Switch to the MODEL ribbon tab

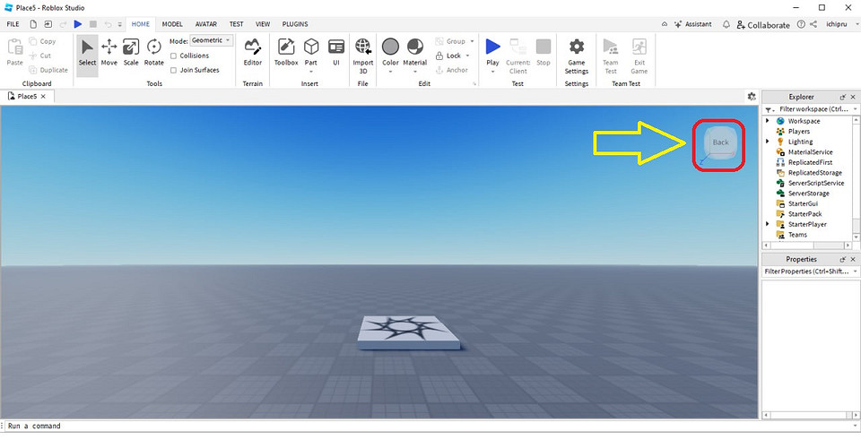coord(172,24)
